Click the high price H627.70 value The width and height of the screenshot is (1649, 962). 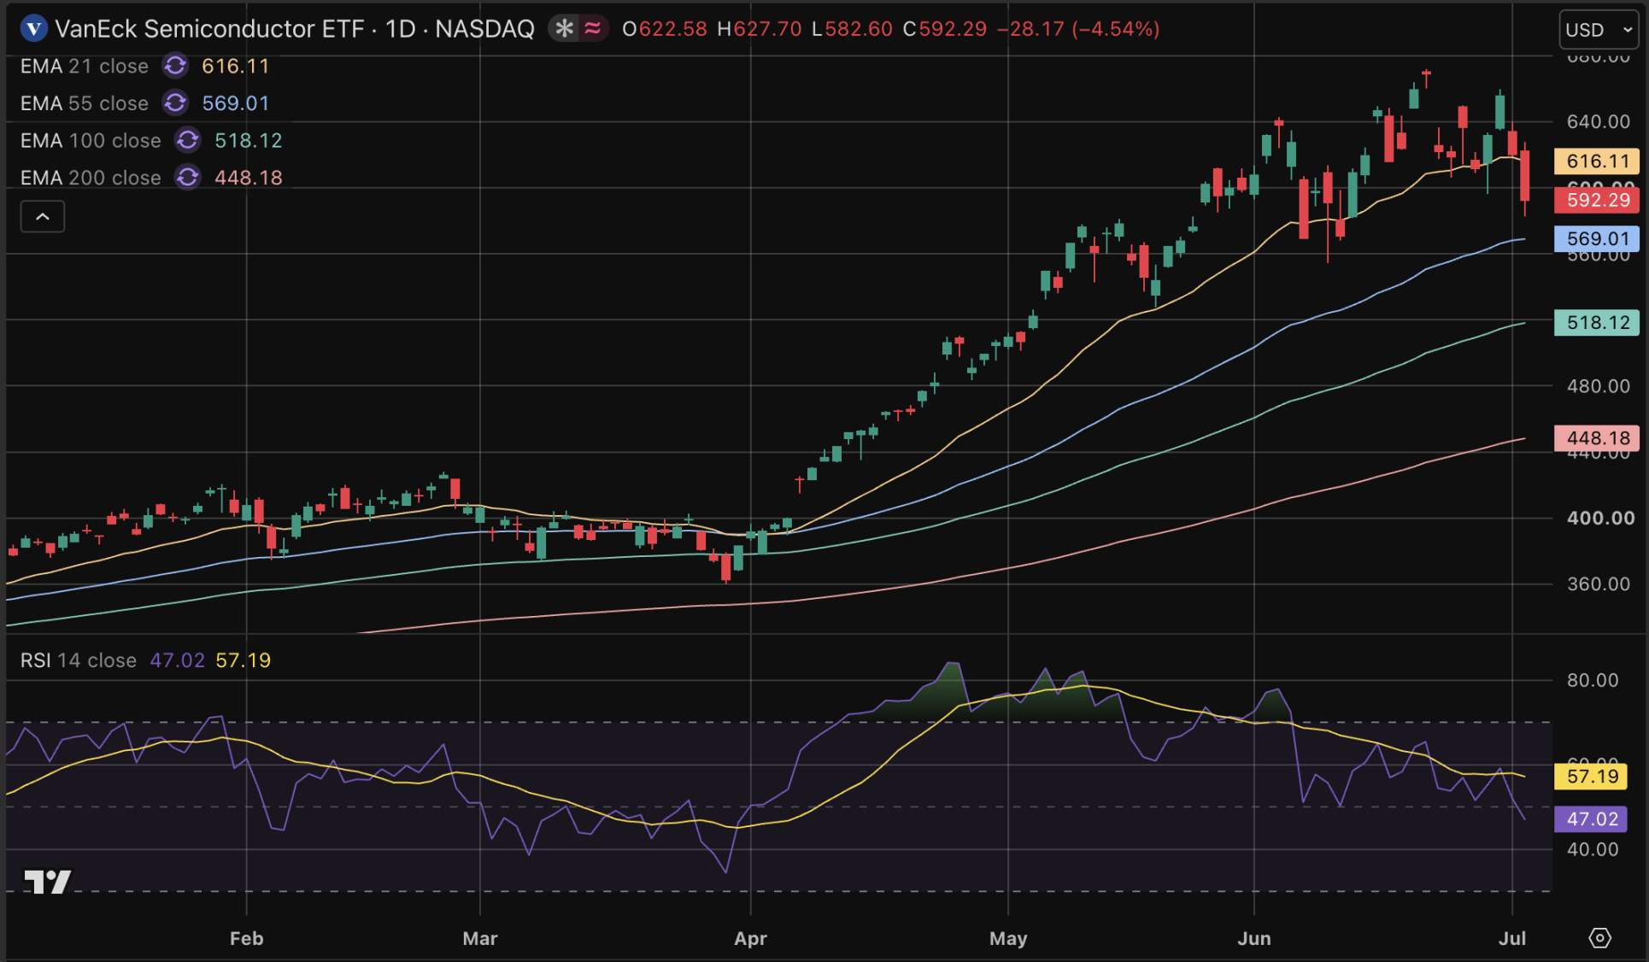[x=760, y=29]
